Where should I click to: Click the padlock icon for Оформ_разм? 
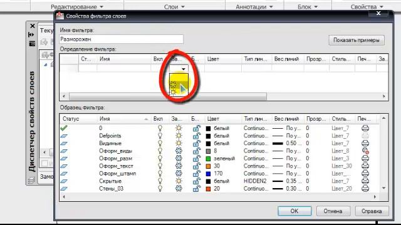click(x=196, y=158)
